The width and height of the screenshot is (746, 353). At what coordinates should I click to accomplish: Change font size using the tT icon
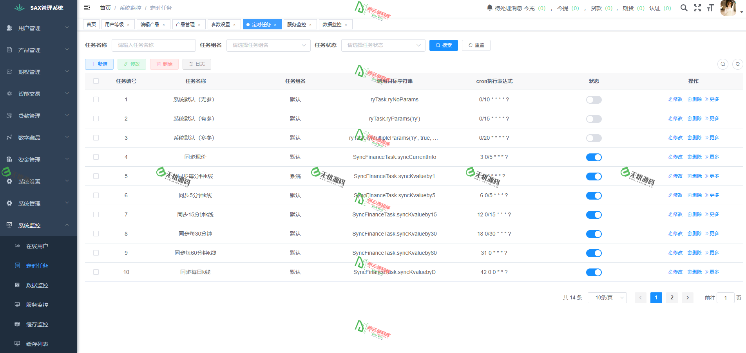point(711,7)
